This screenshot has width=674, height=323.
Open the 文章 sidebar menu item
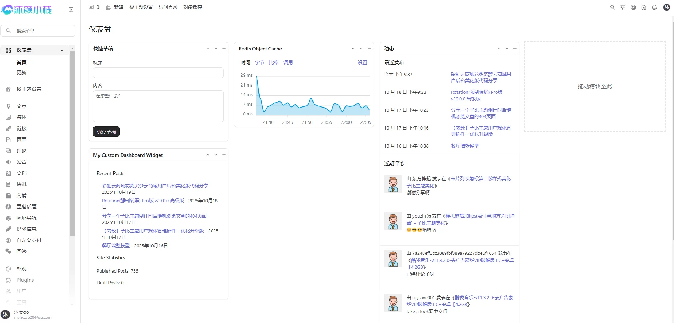pyautogui.click(x=21, y=106)
